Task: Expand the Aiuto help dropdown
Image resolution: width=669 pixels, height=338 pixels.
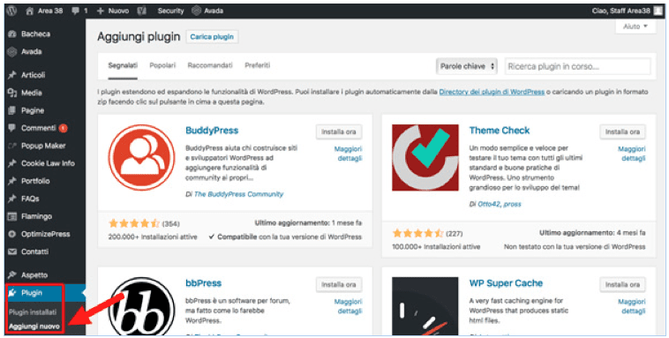Action: [x=635, y=26]
